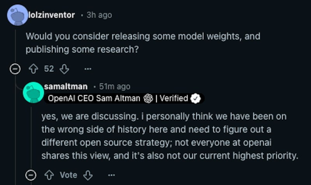Downvote lolzinventor's comment
Screen dimensions: 311x185
64,69
